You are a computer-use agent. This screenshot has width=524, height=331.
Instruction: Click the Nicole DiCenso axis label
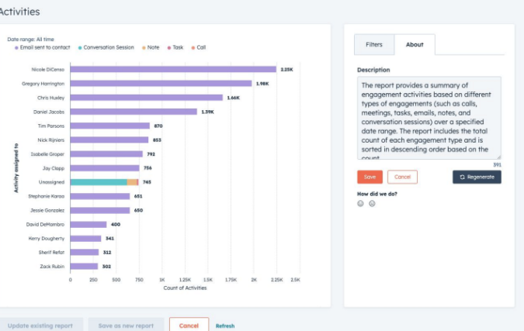(x=48, y=70)
